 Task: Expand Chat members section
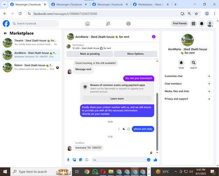[x=187, y=84]
